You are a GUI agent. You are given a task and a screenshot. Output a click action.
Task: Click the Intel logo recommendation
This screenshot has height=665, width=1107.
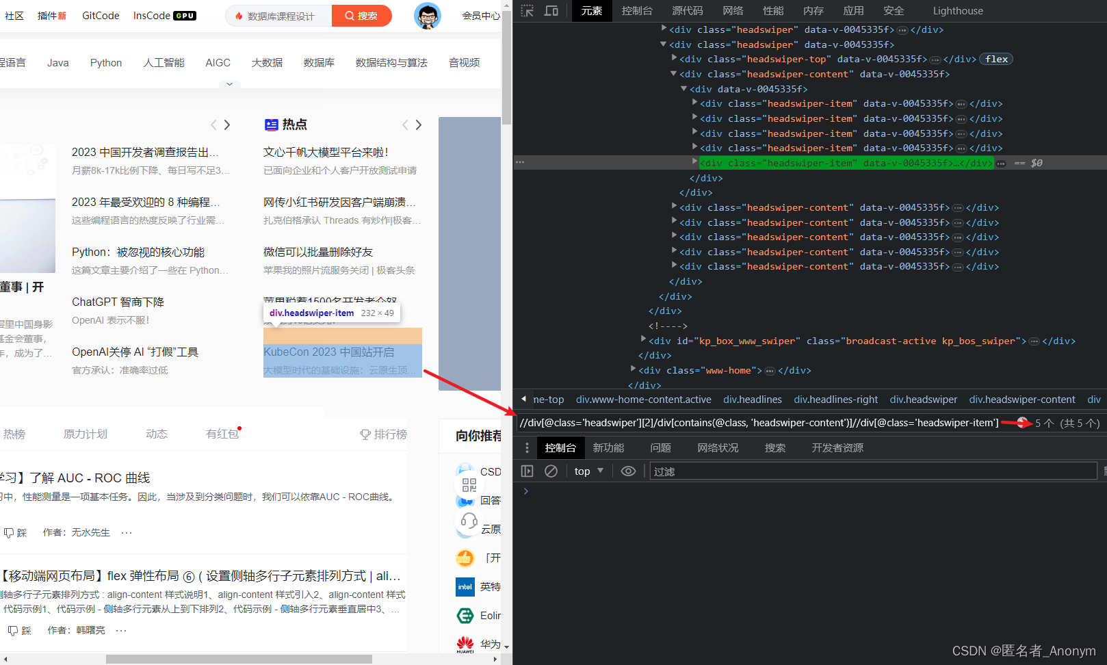[465, 587]
